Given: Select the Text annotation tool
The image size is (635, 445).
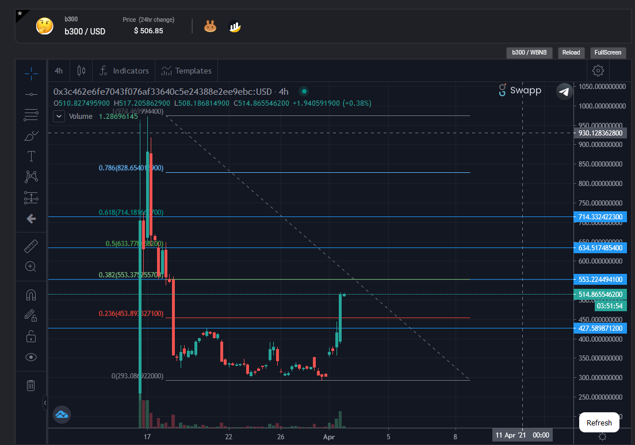Looking at the screenshot, I should pos(31,156).
